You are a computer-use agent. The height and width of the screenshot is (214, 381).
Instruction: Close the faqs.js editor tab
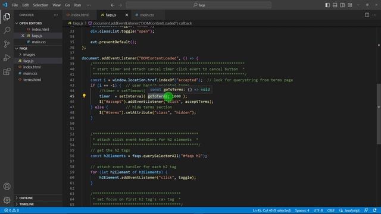[127, 15]
